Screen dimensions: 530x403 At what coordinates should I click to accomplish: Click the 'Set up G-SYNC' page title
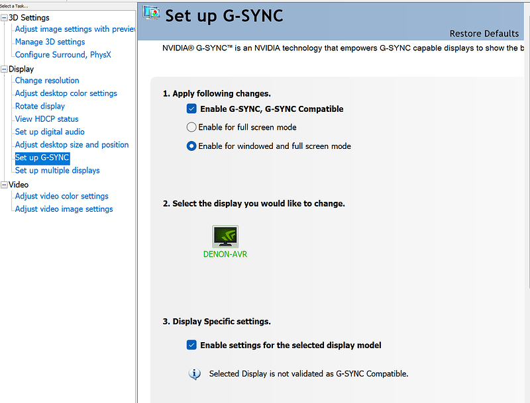(x=224, y=16)
